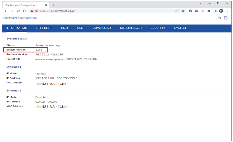Screen dimensions: 233x142
Task: Click the Project File label
Action: [13, 59]
